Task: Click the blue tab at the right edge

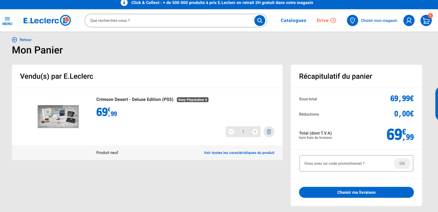Action: click(437, 103)
